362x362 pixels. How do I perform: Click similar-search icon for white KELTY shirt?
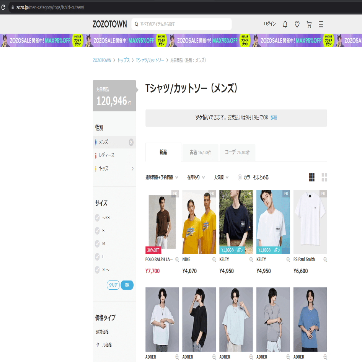[288, 259]
